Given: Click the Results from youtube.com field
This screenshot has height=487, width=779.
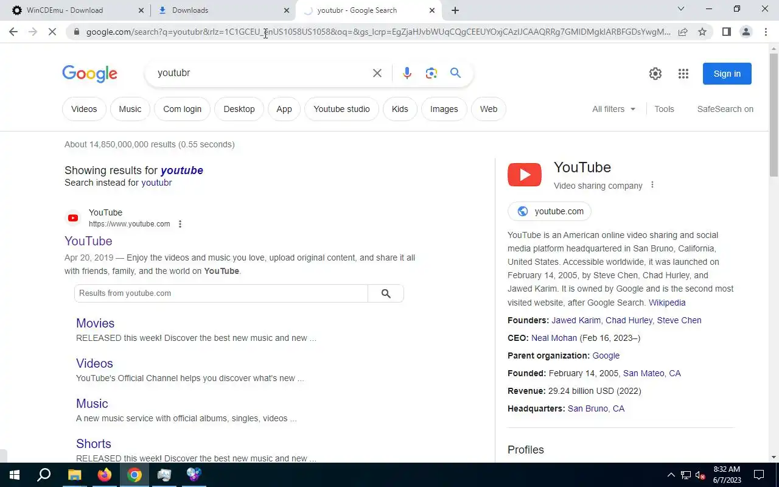Looking at the screenshot, I should (221, 293).
